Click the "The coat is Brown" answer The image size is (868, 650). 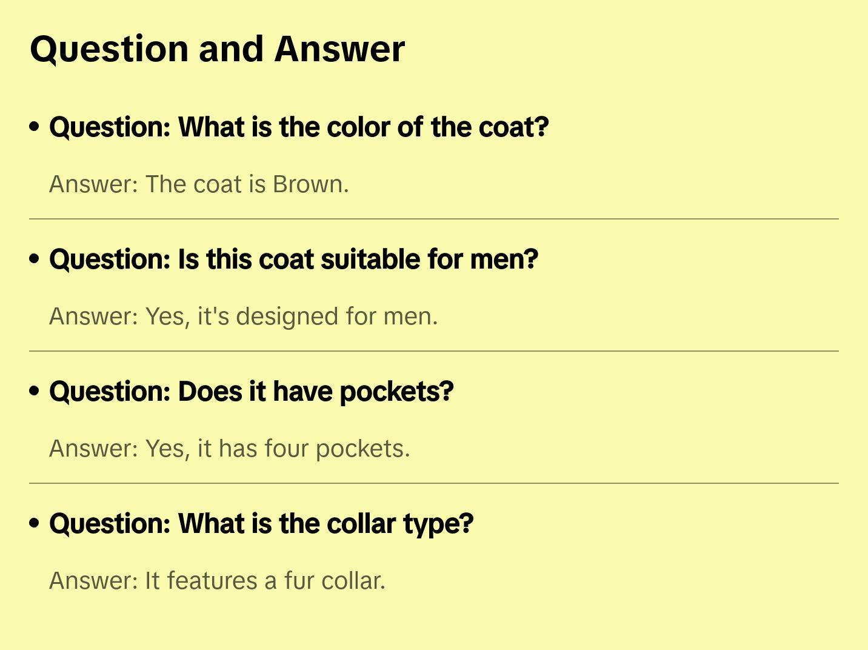[199, 184]
